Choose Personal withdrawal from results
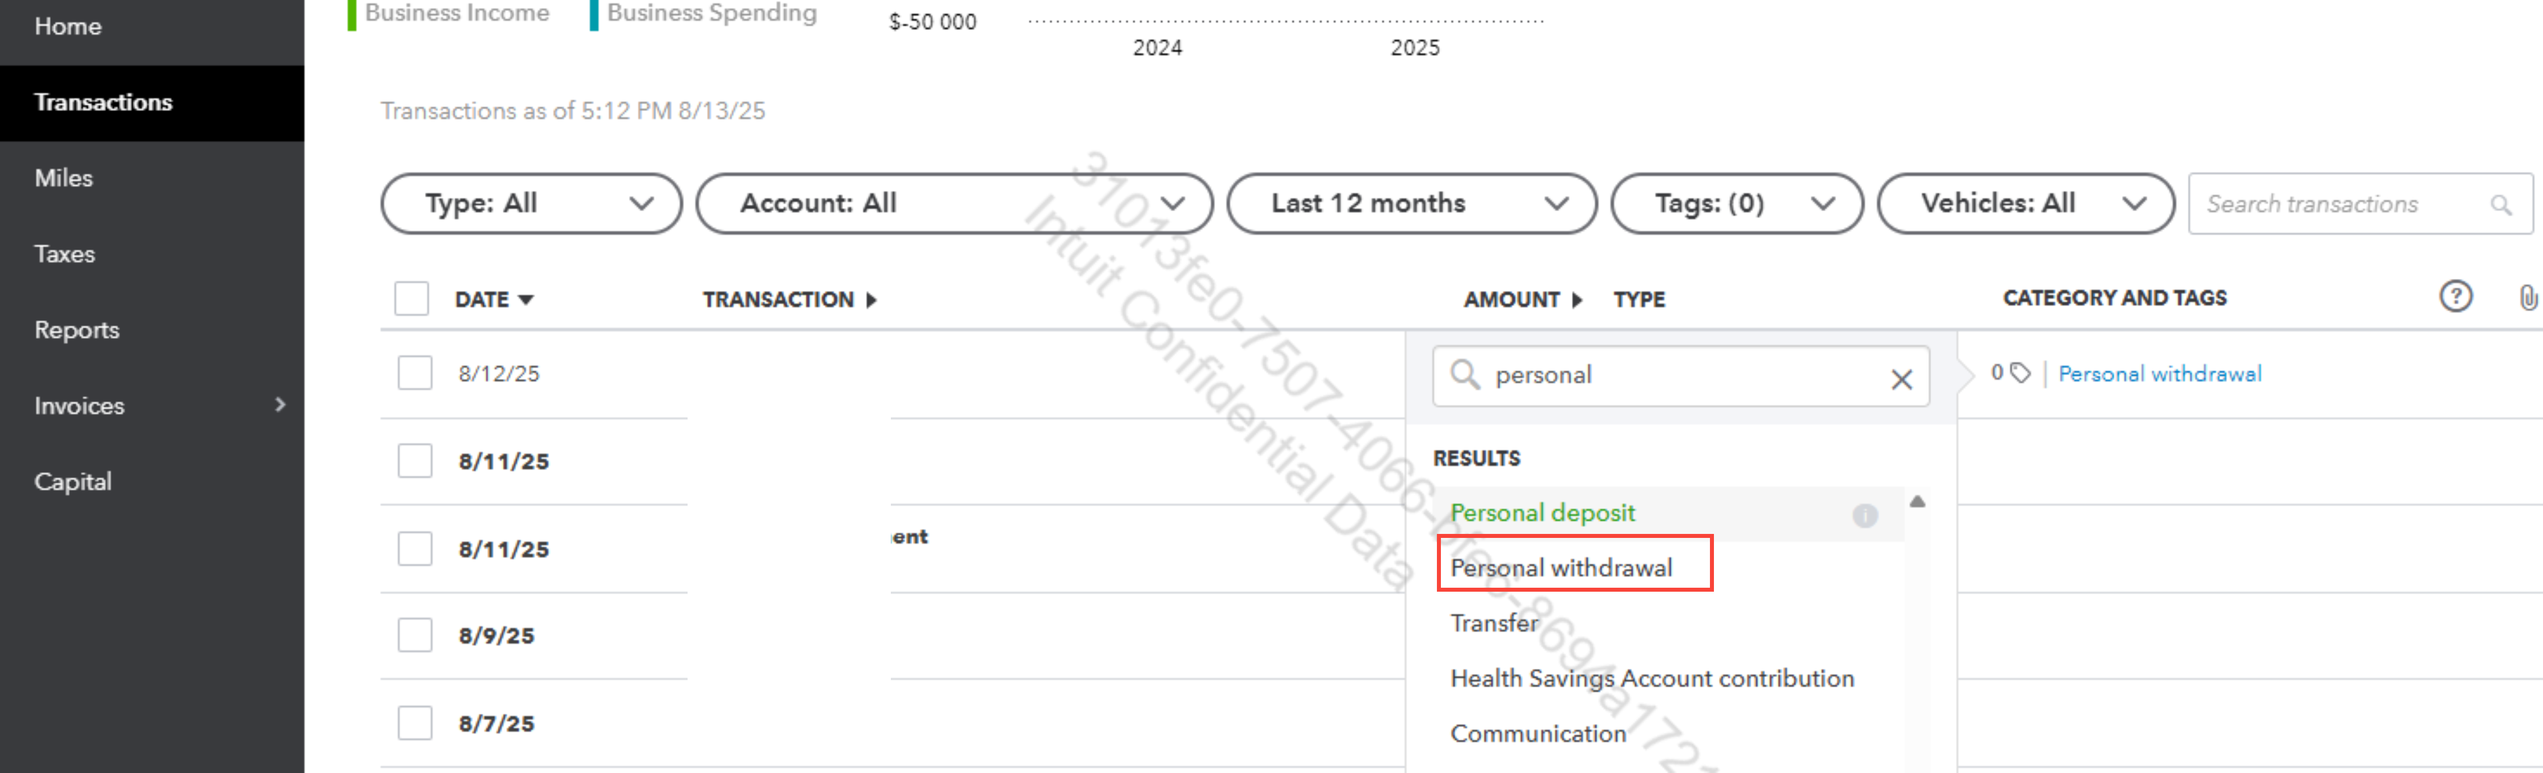The height and width of the screenshot is (773, 2543). tap(1561, 568)
